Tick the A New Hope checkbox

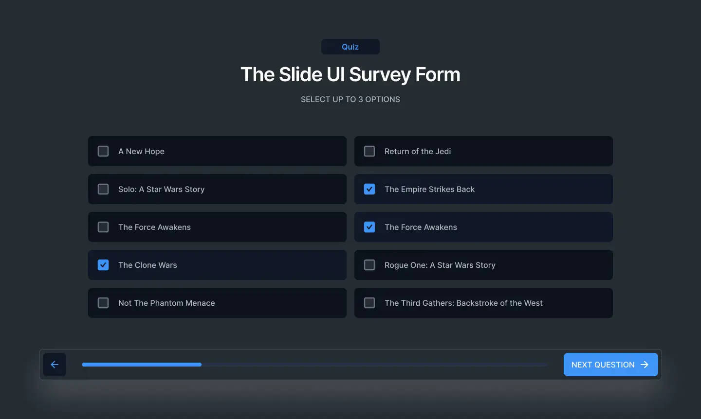point(103,151)
